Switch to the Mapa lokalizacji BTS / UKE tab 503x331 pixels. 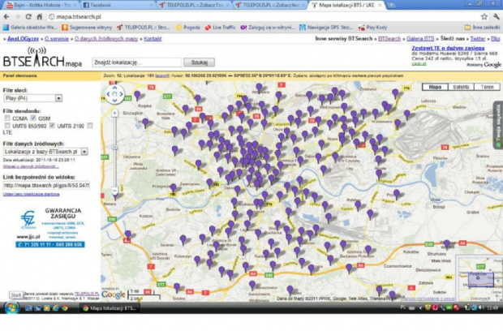pos(346,5)
